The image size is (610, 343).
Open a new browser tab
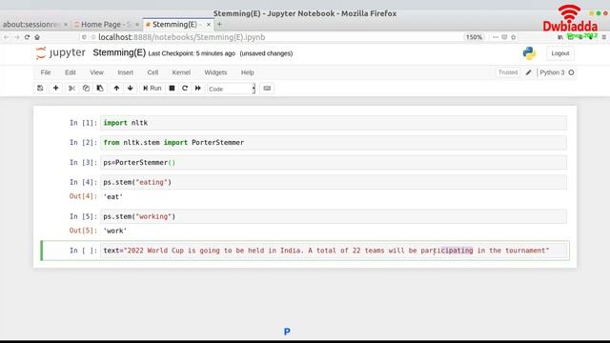[x=219, y=25]
